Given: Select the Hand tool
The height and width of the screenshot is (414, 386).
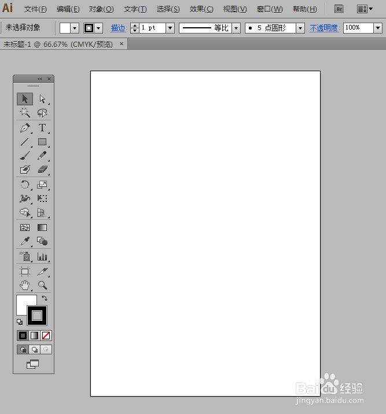Looking at the screenshot, I should pyautogui.click(x=25, y=285).
